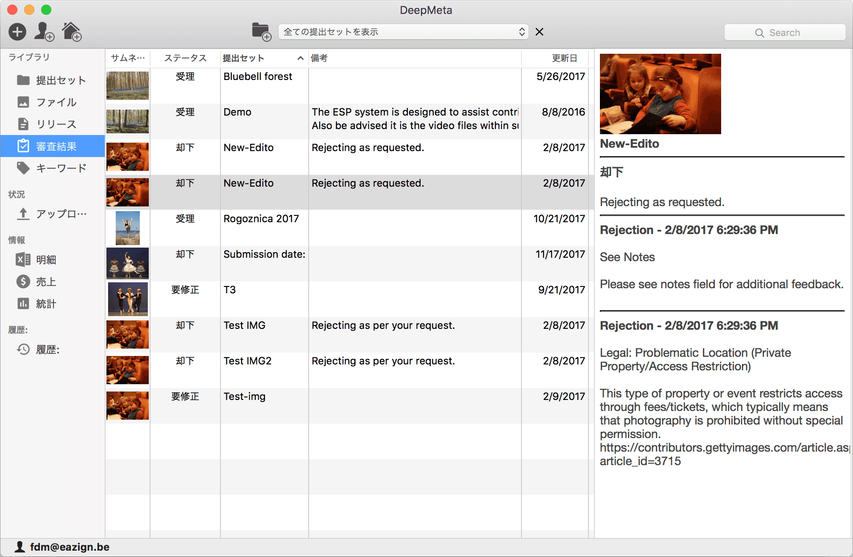Viewport: 853px width, 557px height.
Task: Click the 'Demo' submission name
Action: pyautogui.click(x=237, y=112)
